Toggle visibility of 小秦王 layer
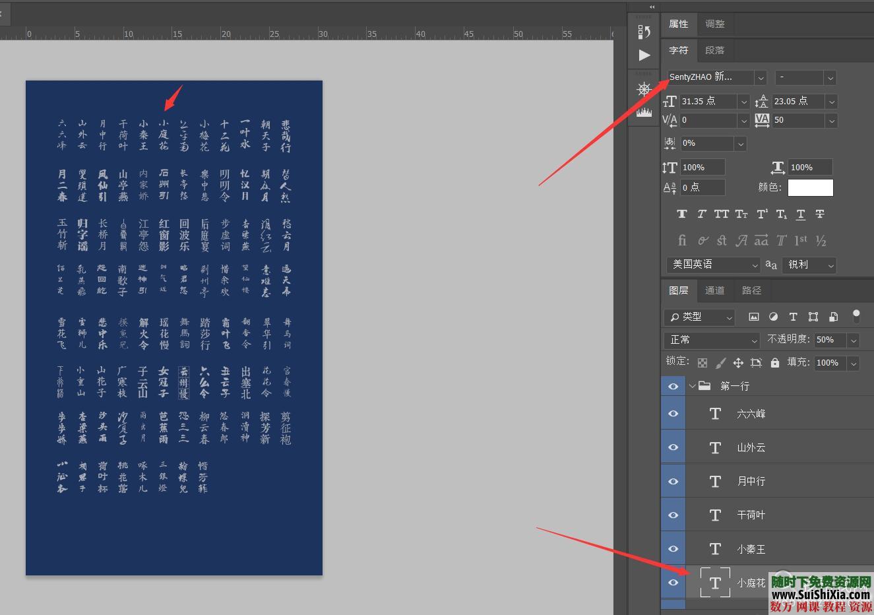This screenshot has width=874, height=615. click(673, 549)
